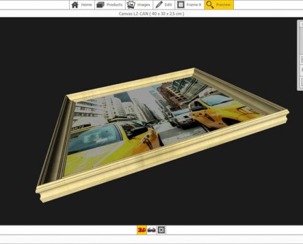Viewport: 303px width, 244px height.
Task: Click the box-shaped Products icon
Action: [100, 5]
